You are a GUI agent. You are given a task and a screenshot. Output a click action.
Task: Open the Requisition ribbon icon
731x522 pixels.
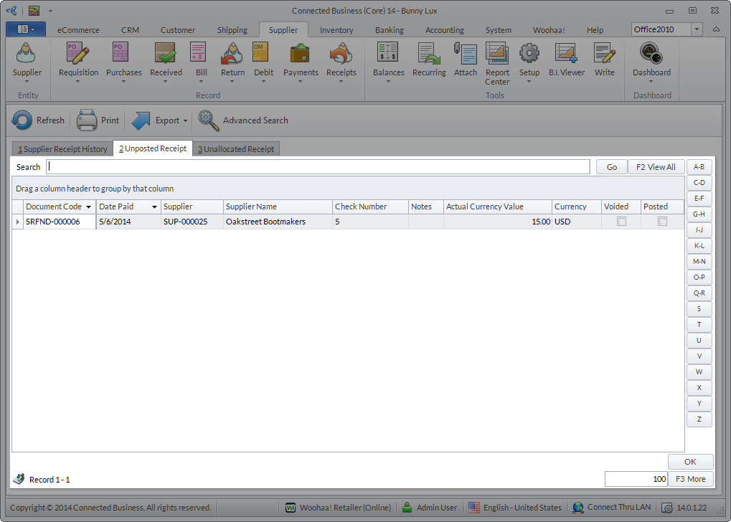[78, 55]
